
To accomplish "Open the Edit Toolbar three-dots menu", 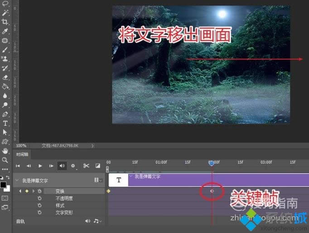I will click(5, 169).
